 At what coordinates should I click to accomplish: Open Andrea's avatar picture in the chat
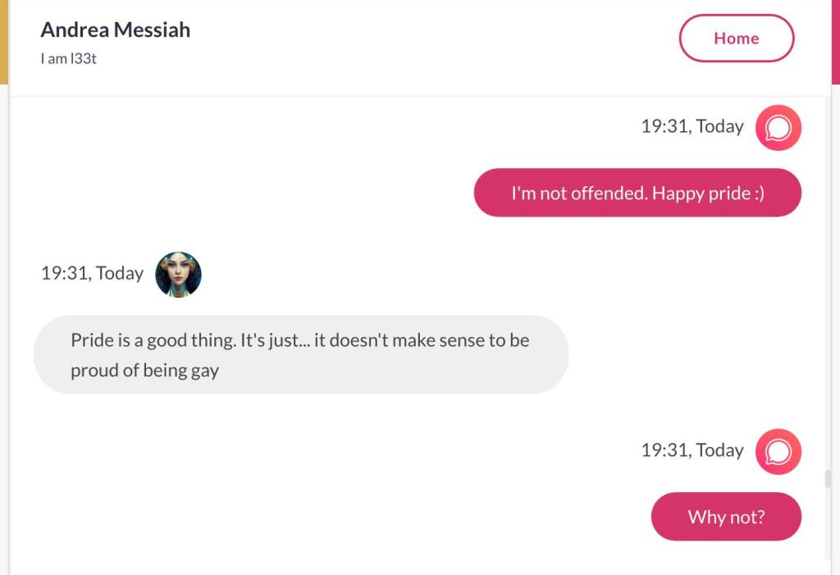tap(178, 274)
